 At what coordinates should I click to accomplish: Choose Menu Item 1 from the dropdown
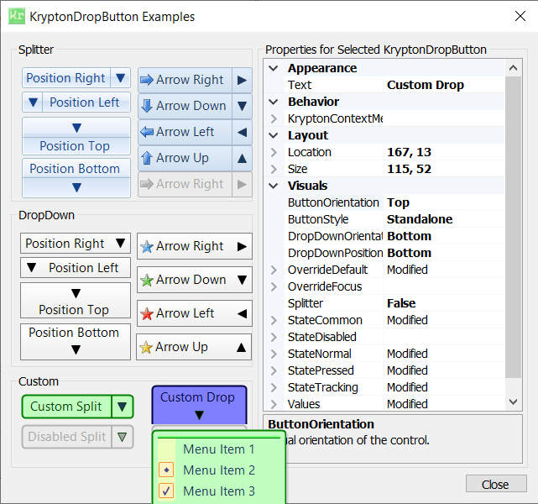pyautogui.click(x=219, y=449)
